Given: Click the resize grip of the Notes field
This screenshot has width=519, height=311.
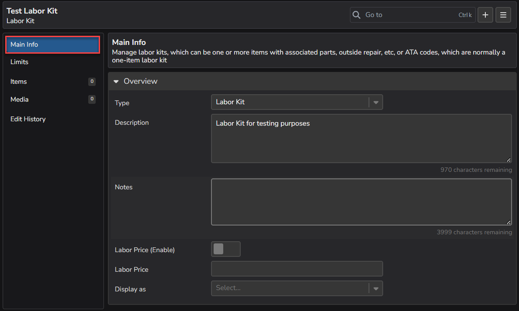Looking at the screenshot, I should (509, 222).
